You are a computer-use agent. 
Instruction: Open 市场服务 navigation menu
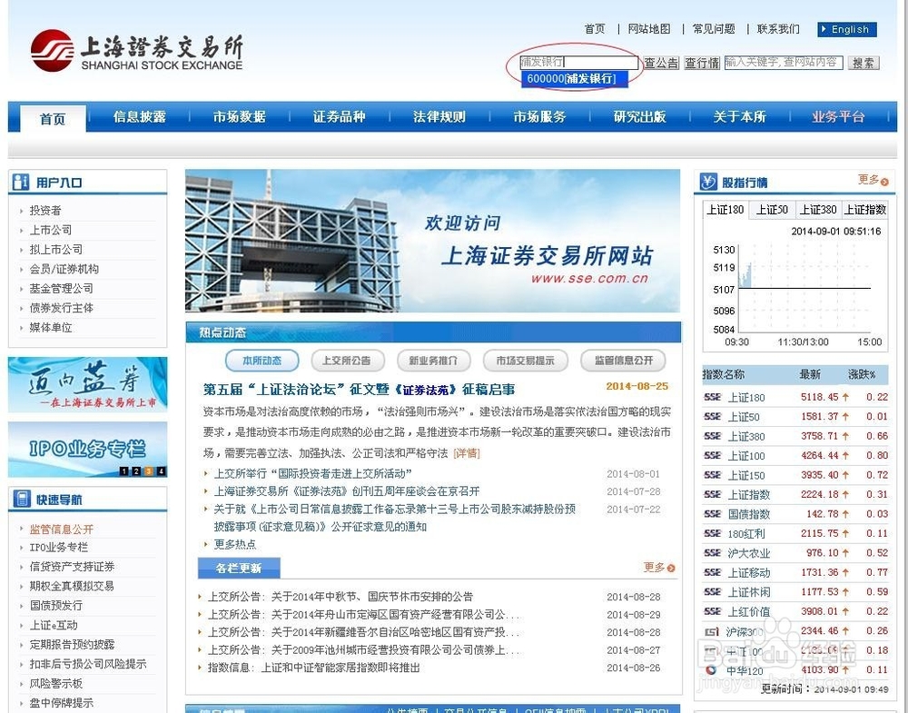coord(539,117)
